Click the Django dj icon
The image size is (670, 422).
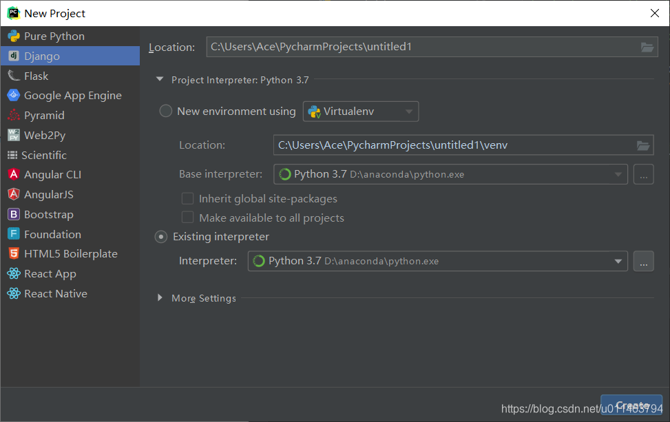pyautogui.click(x=14, y=56)
